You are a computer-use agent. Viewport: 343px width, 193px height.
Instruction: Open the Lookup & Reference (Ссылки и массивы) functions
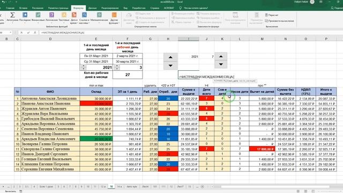[x=84, y=18]
